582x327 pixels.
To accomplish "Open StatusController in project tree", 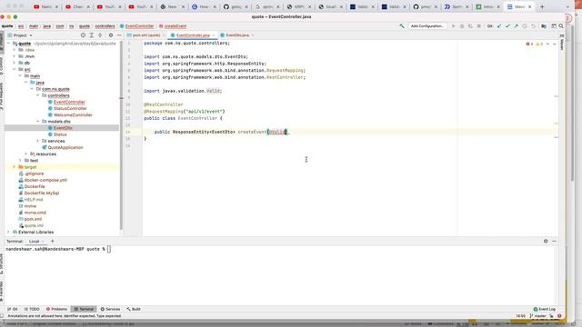I will [x=70, y=108].
